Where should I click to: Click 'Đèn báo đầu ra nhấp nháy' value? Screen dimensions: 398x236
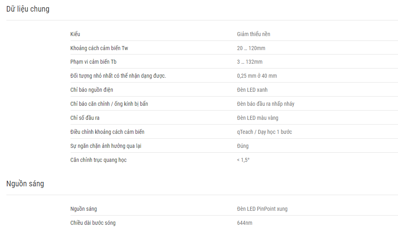tap(266, 104)
